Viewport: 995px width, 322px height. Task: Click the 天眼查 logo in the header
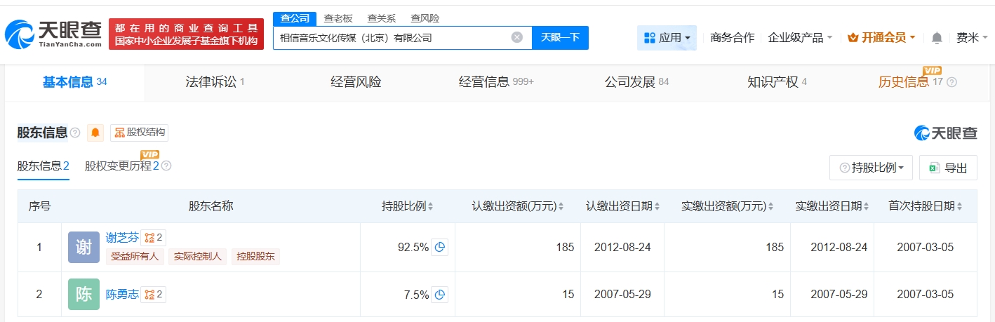pyautogui.click(x=53, y=34)
